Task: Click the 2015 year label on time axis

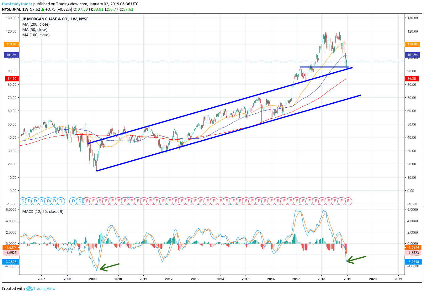Action: [x=246, y=279]
